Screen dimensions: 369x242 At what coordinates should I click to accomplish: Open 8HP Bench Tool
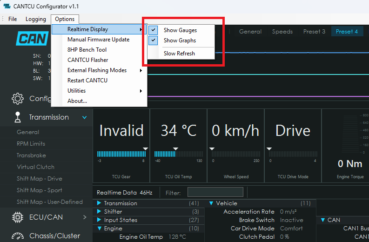(x=87, y=50)
